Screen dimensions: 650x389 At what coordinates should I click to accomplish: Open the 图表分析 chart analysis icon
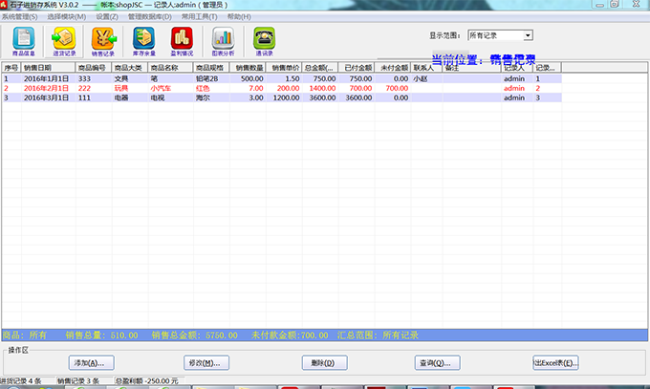pyautogui.click(x=223, y=39)
